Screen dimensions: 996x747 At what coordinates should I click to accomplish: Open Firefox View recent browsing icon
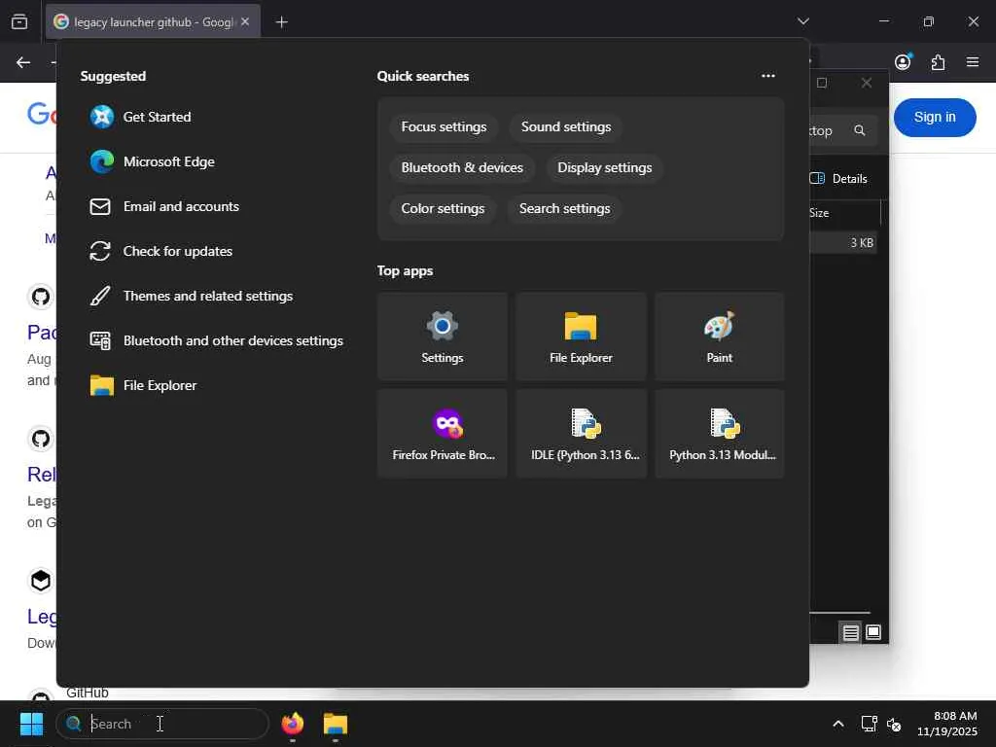point(19,22)
